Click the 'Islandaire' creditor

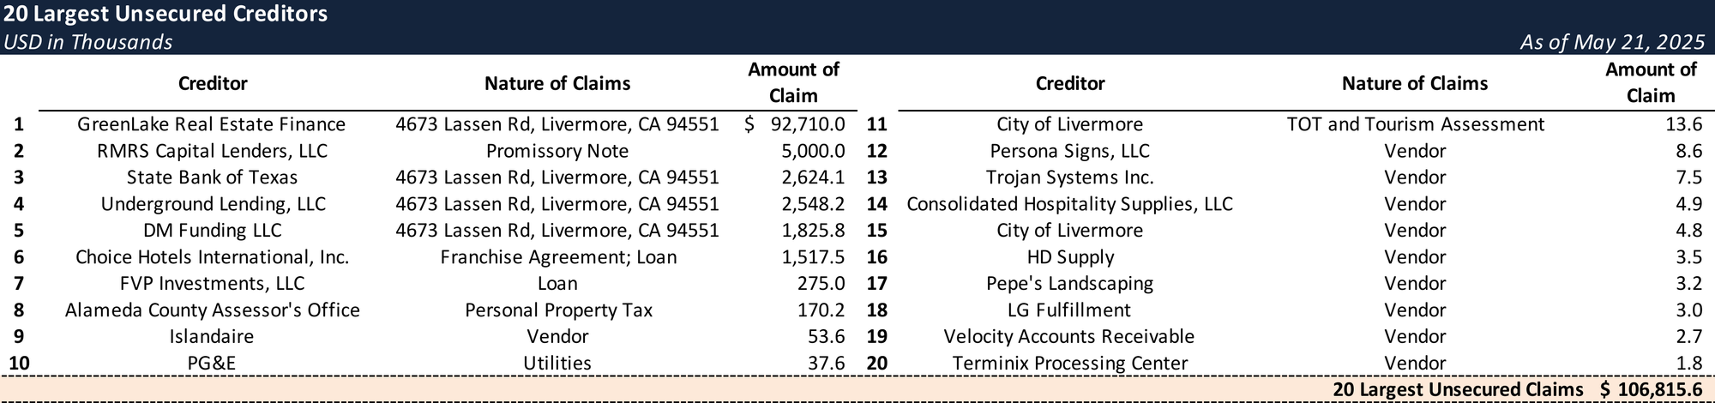212,337
